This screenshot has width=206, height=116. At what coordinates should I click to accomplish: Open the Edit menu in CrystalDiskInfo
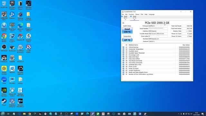pos(126,14)
